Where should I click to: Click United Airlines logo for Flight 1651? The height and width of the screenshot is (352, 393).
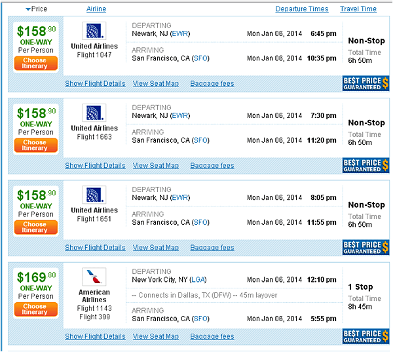point(94,195)
